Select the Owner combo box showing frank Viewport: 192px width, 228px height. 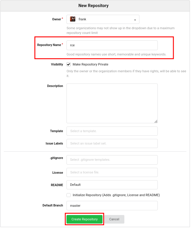(x=103, y=19)
